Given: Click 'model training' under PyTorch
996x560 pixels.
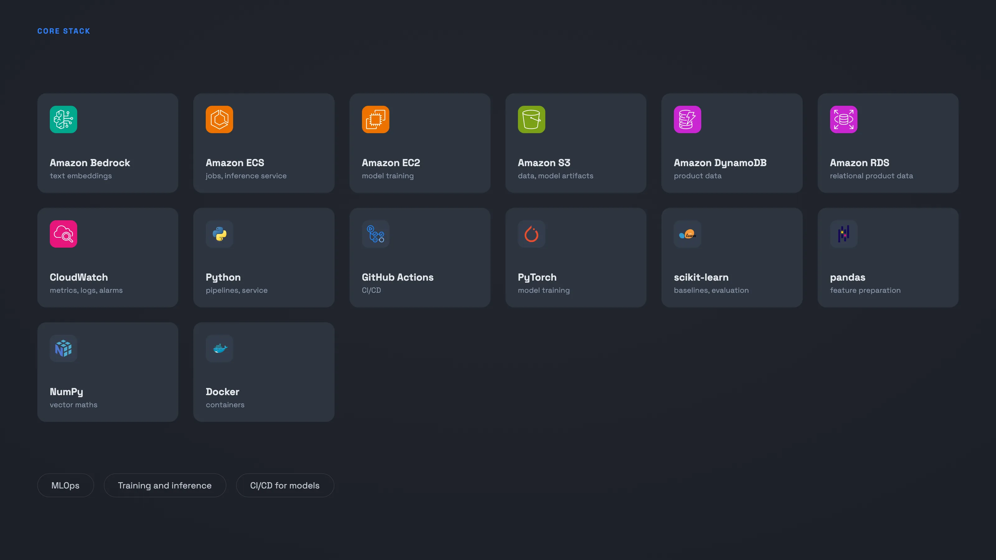Looking at the screenshot, I should (544, 290).
